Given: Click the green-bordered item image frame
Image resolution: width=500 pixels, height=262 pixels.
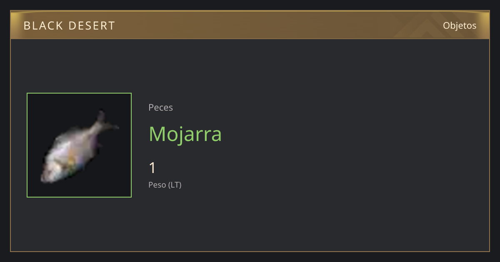Looking at the screenshot, I should coord(79,145).
